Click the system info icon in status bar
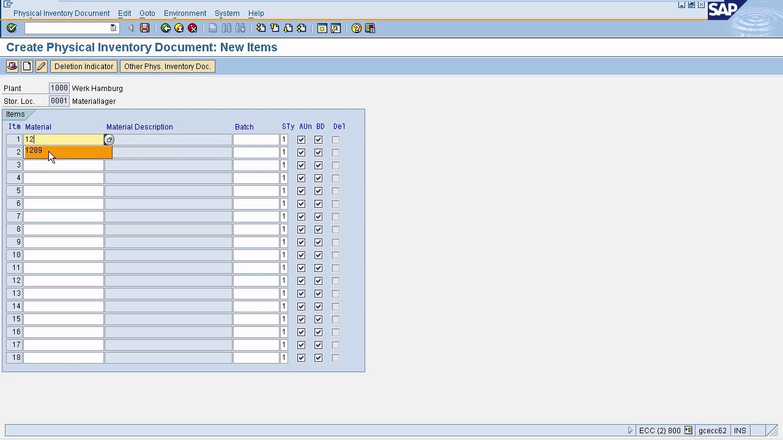This screenshot has height=440, width=783. click(688, 431)
